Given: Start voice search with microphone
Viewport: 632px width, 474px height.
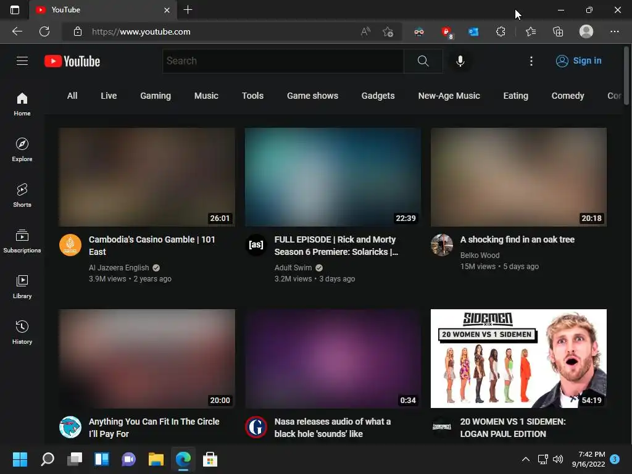Looking at the screenshot, I should pyautogui.click(x=460, y=61).
